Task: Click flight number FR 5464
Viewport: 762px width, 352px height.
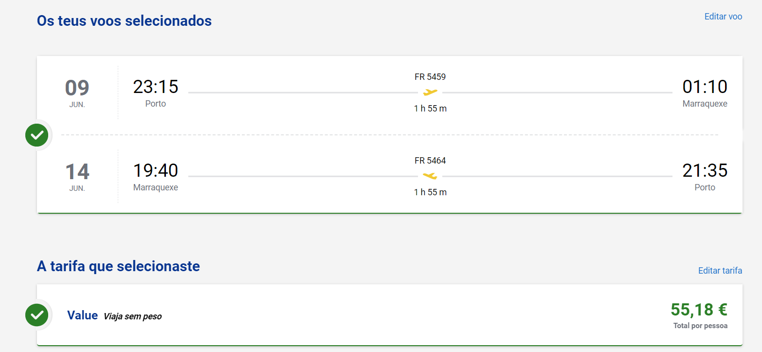Action: 430,161
